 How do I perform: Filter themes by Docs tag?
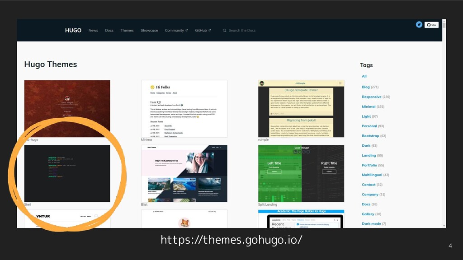(369, 204)
